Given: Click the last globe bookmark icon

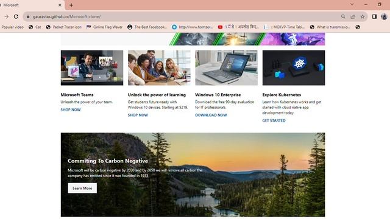Looking at the screenshot, I should click(358, 27).
